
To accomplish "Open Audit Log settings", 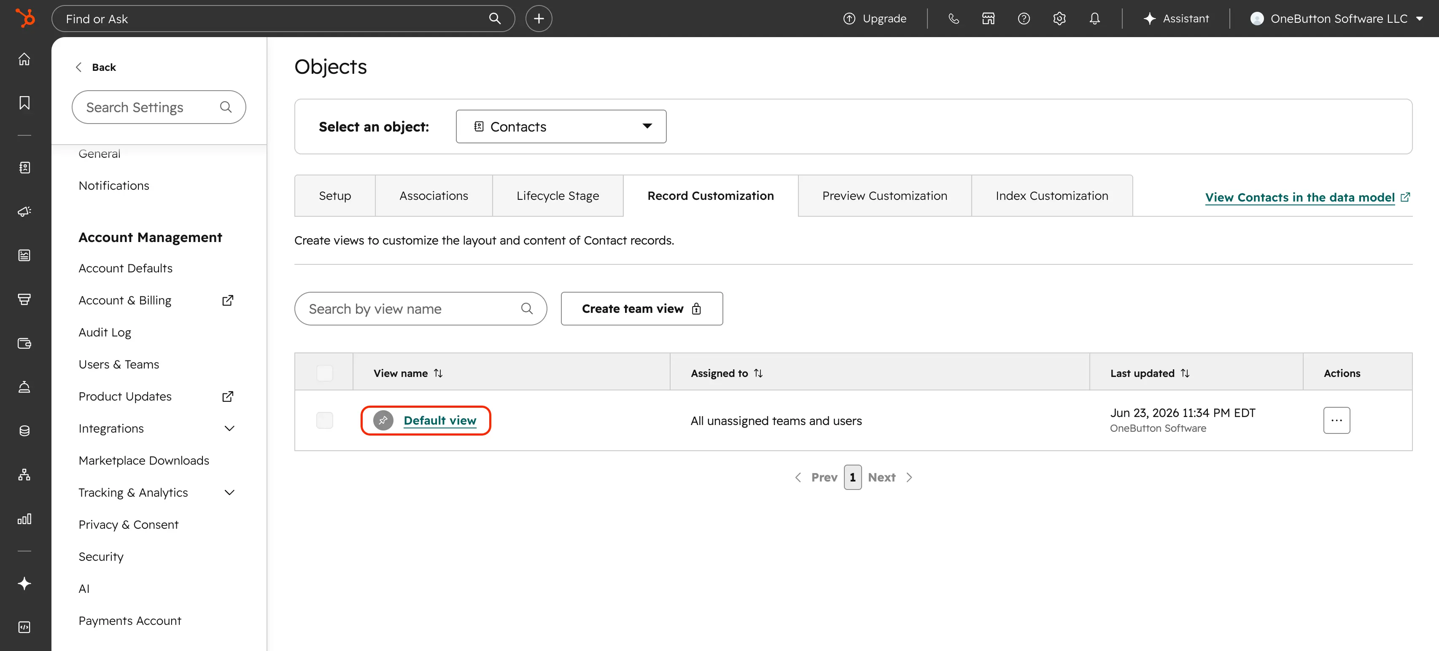I will (105, 332).
